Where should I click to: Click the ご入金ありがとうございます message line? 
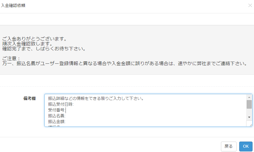coord(35,39)
